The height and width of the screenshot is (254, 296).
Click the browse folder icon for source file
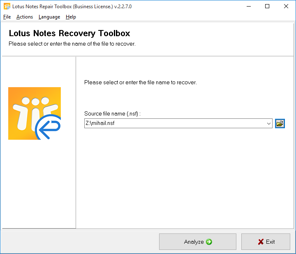(x=280, y=123)
